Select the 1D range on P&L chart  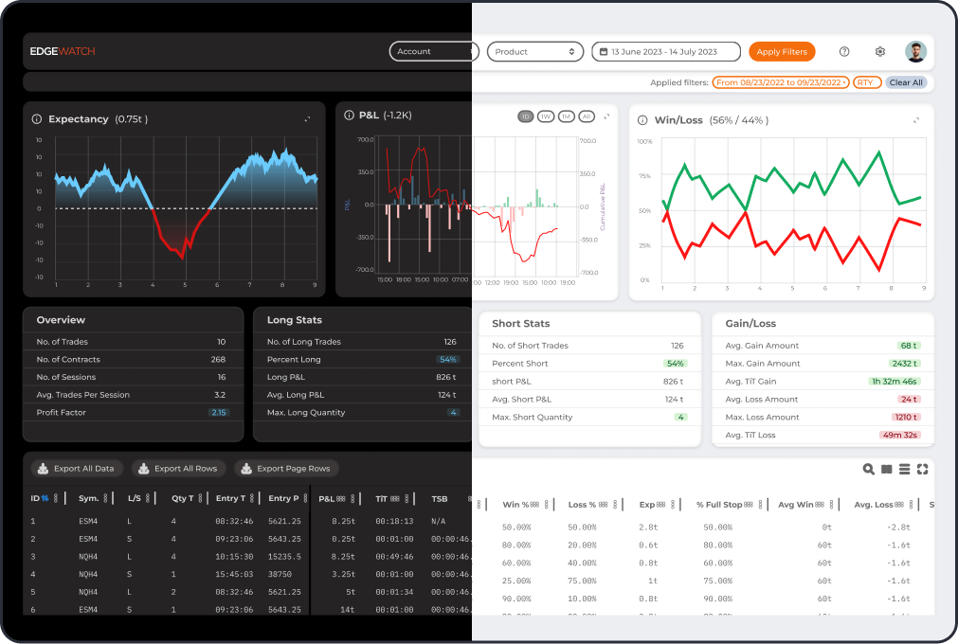pyautogui.click(x=525, y=116)
